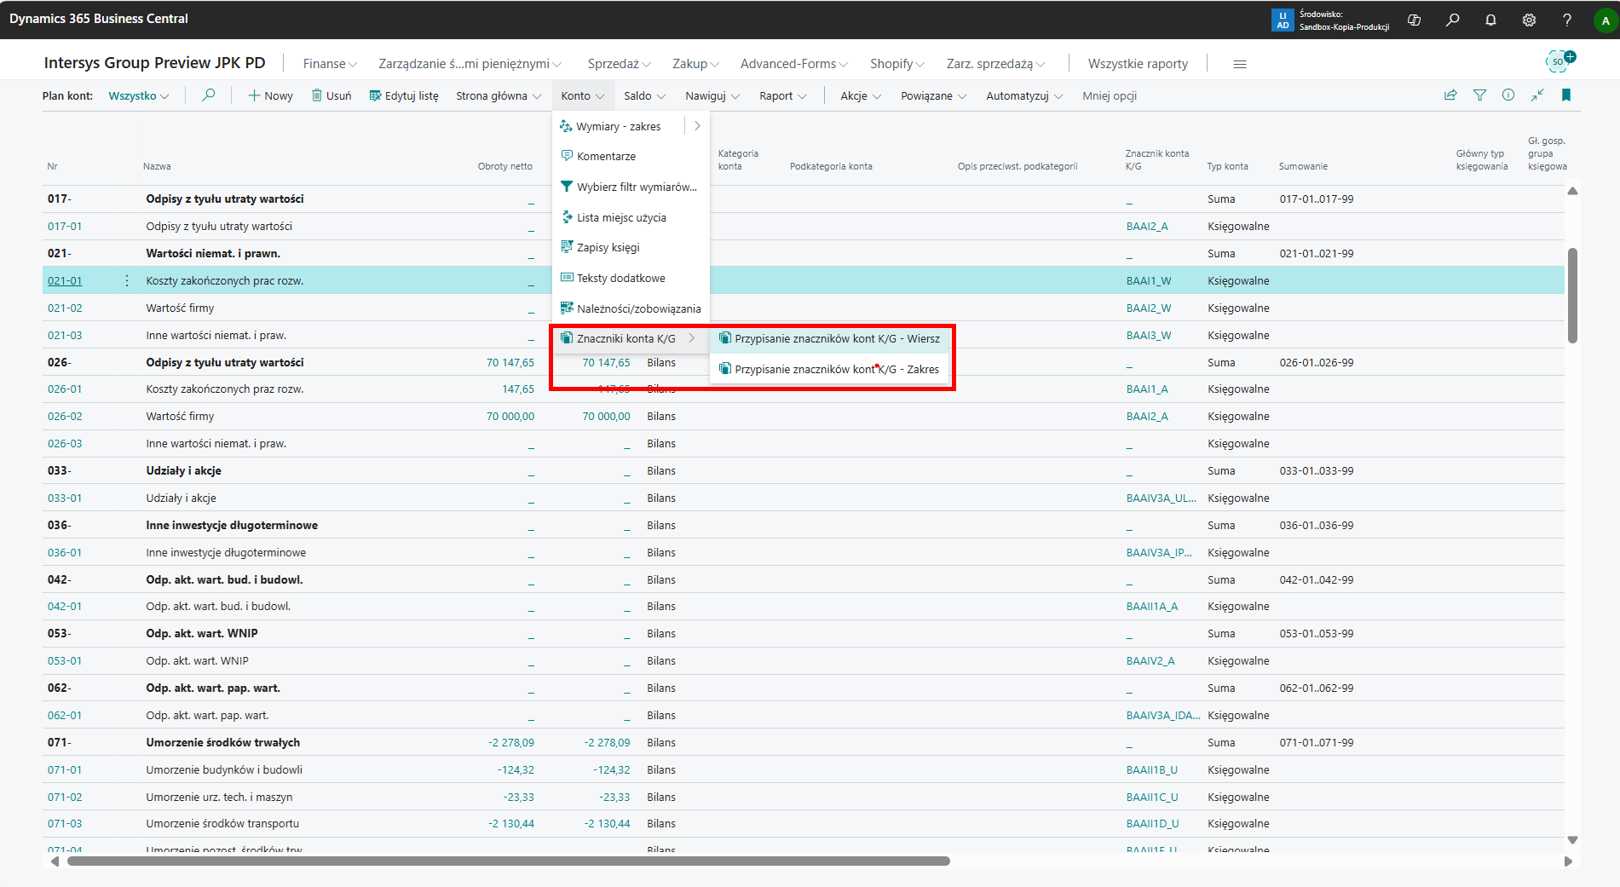Bookmark this page
1620x887 pixels.
pyautogui.click(x=1566, y=95)
